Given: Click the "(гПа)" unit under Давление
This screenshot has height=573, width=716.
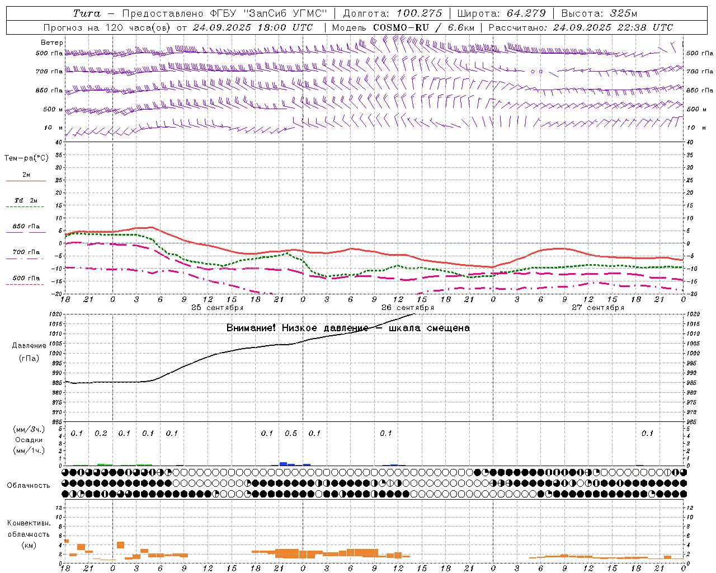Looking at the screenshot, I should 29,359.
